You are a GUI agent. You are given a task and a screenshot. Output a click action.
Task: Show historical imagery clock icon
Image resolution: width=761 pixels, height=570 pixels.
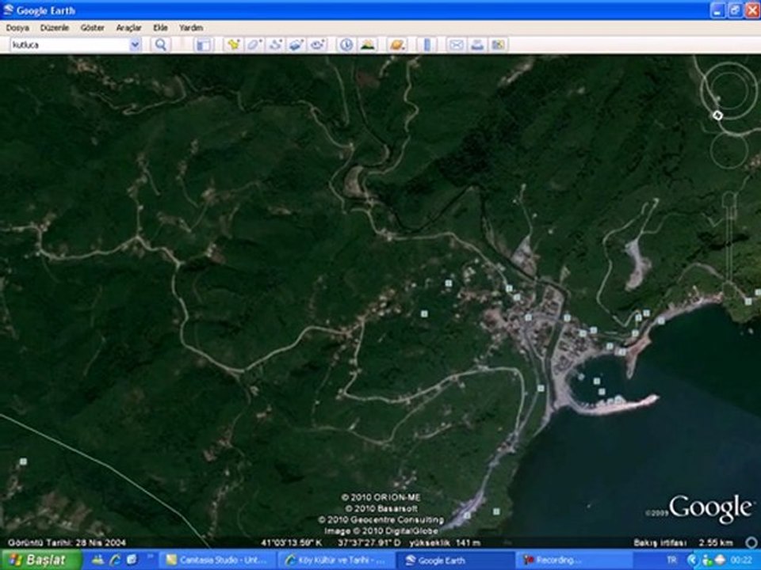click(346, 44)
